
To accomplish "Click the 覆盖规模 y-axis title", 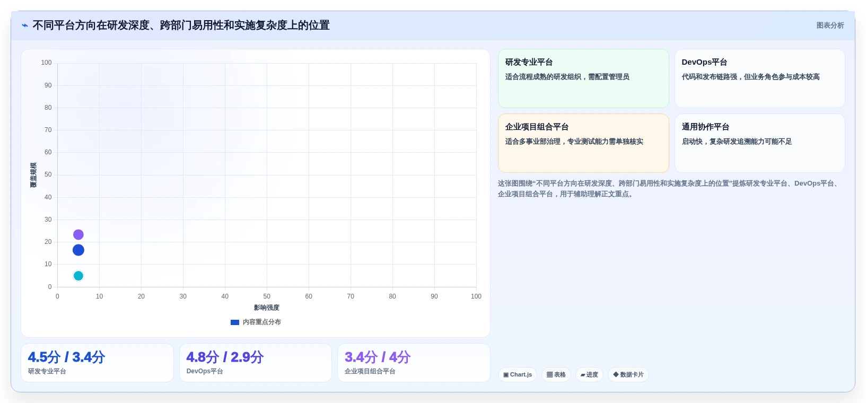I will [33, 175].
